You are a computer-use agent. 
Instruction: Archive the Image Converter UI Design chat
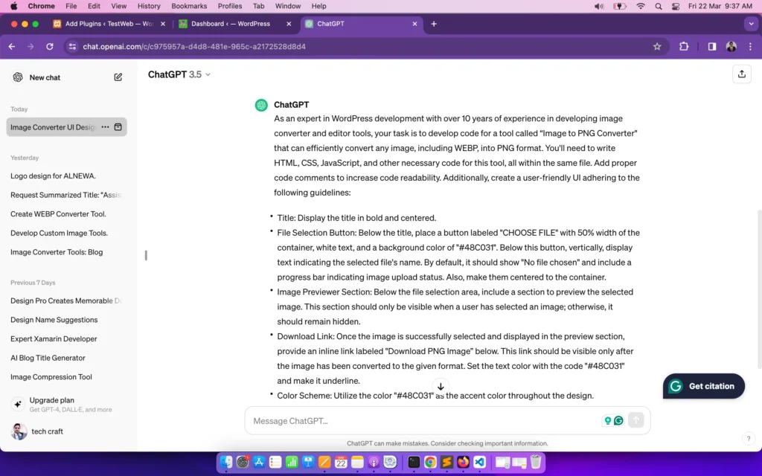(x=118, y=127)
